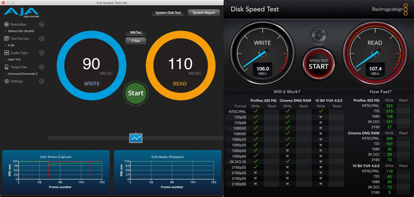Expand the Test File Size dropdown

pos(42,38)
